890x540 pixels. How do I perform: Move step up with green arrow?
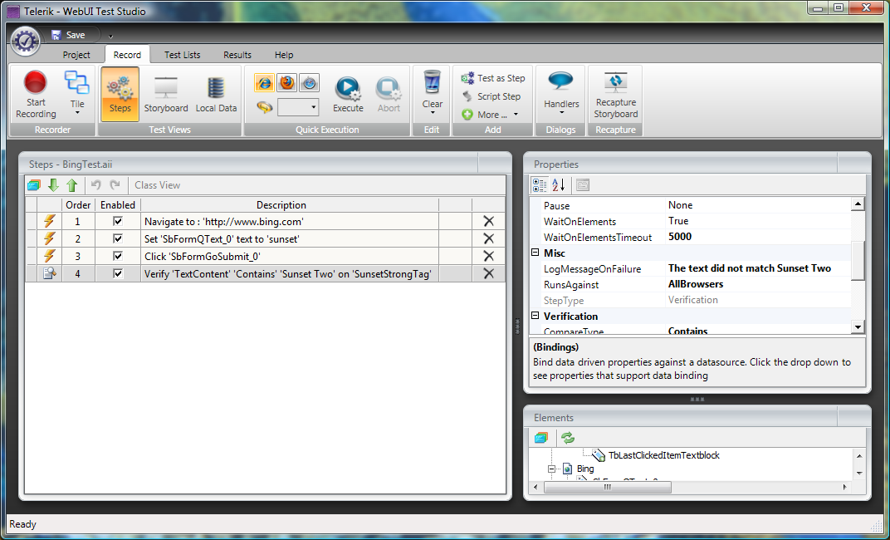(x=71, y=185)
